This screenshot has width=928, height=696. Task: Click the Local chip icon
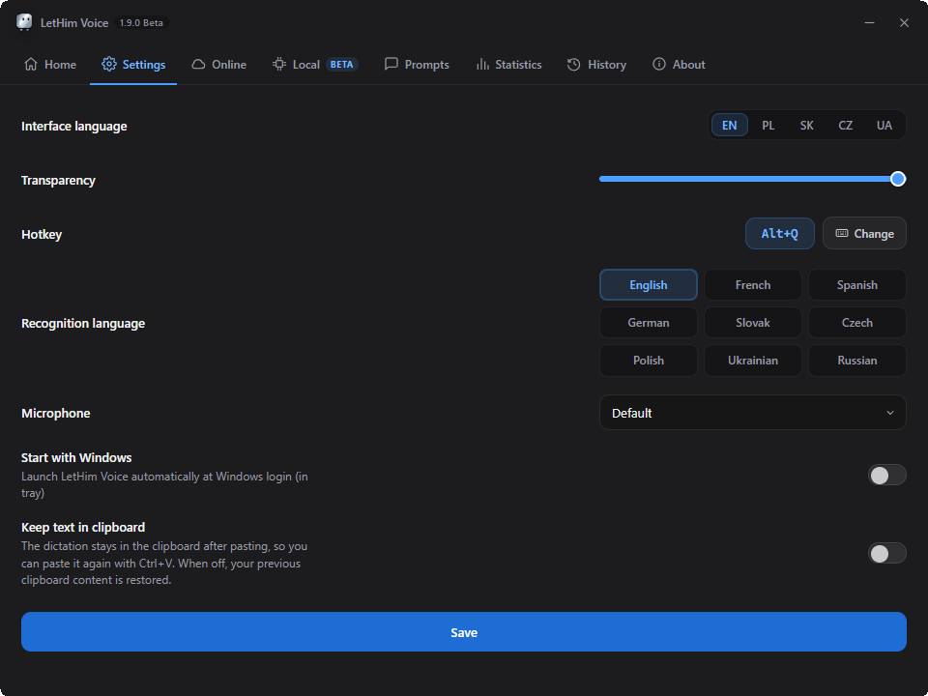(278, 64)
